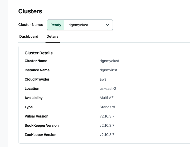This screenshot has width=190, height=147.
Task: Click the Multi AZ availability value
Action: coord(107,98)
